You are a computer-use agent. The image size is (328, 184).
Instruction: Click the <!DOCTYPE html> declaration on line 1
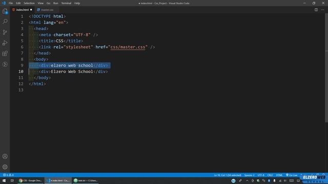pos(47,16)
